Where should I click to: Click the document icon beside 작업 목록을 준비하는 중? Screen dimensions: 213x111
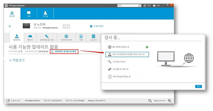pyautogui.click(x=110, y=77)
